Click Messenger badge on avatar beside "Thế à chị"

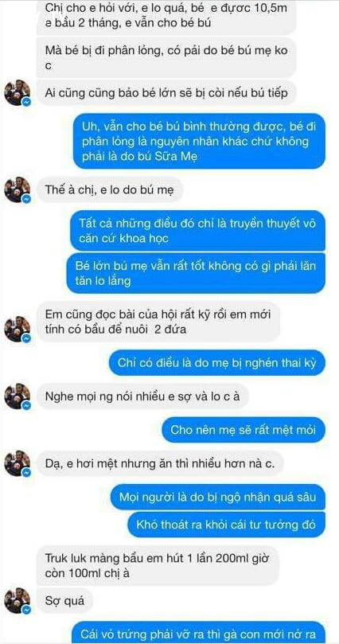pyautogui.click(x=27, y=199)
